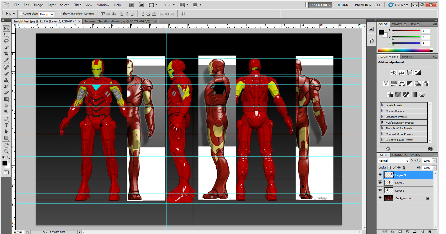This screenshot has height=234, width=446.
Task: Select the Lasso tool
Action: (x=6, y=41)
